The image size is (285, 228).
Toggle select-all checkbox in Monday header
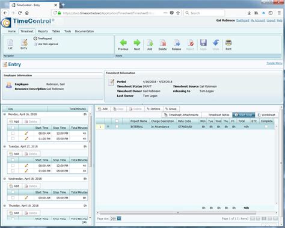click(13, 128)
